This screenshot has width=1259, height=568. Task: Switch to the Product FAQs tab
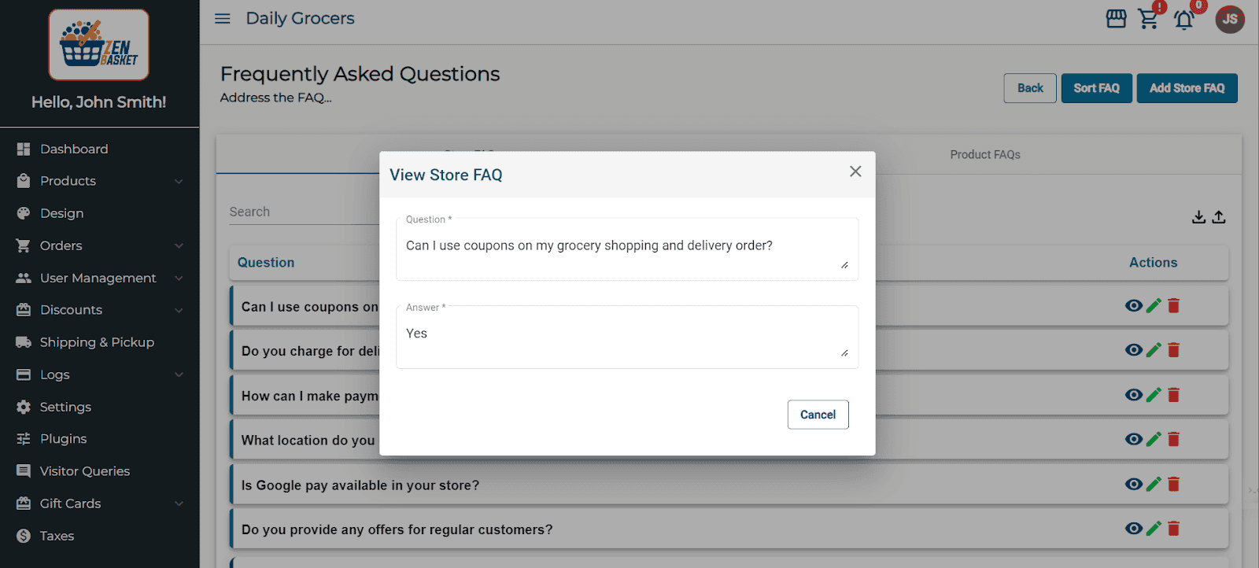(984, 155)
